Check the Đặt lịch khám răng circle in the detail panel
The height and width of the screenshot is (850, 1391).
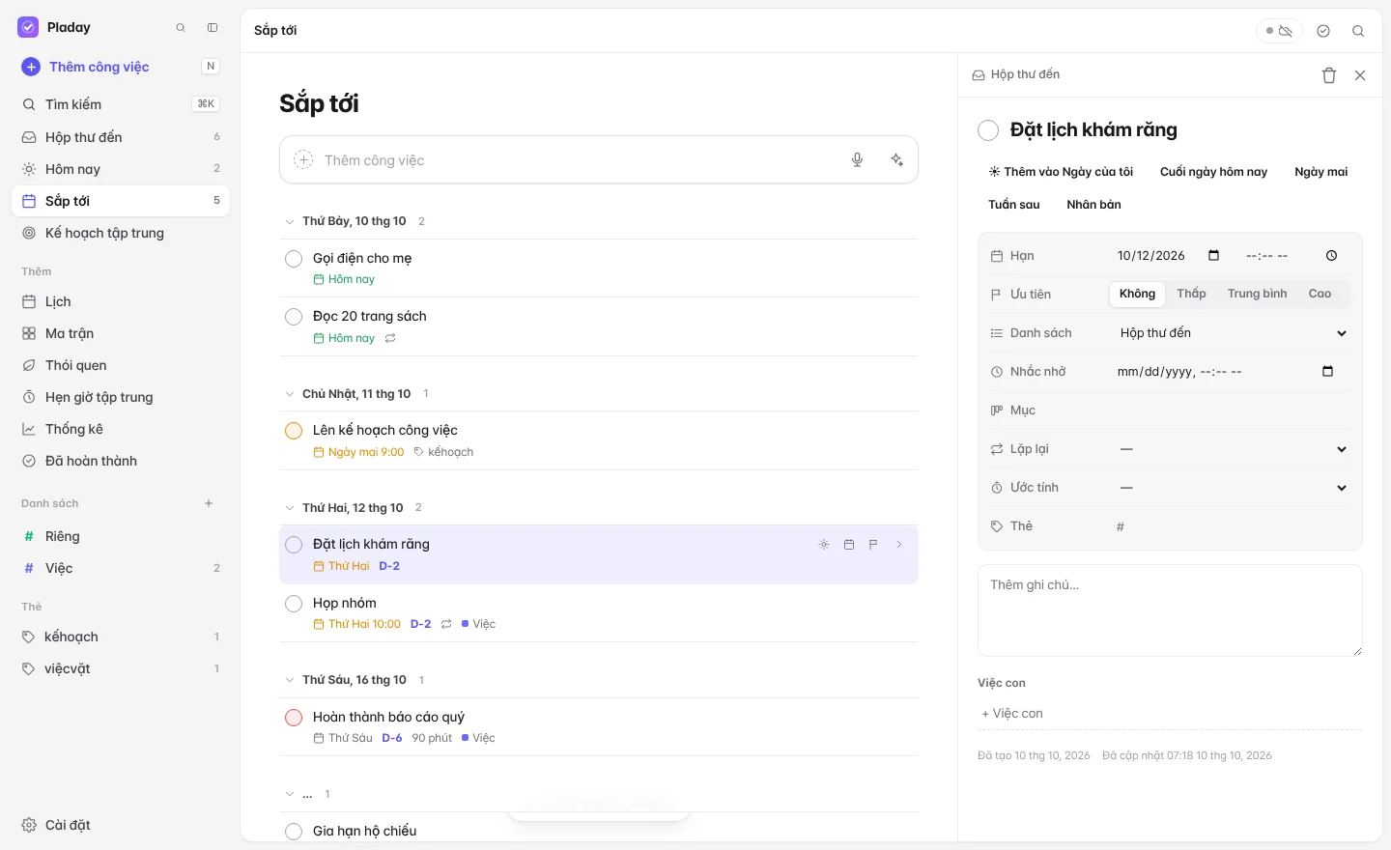988,130
